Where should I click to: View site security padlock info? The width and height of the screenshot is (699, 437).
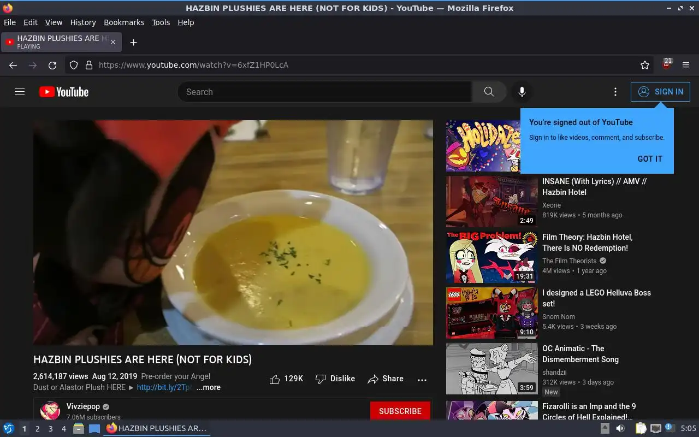click(x=89, y=65)
